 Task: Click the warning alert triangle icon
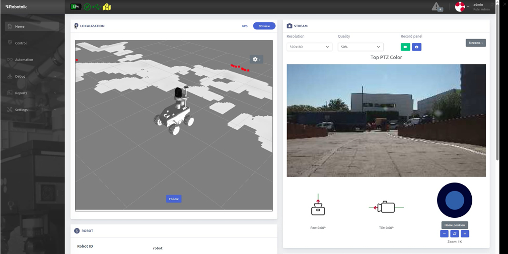[437, 7]
